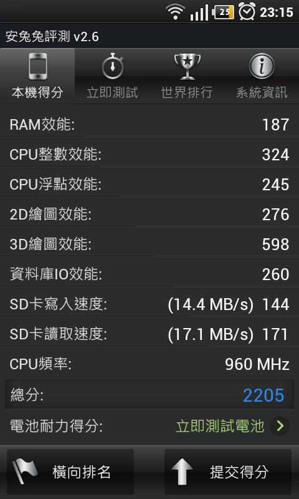Select the 3D繪圖效能 result row

point(149,244)
